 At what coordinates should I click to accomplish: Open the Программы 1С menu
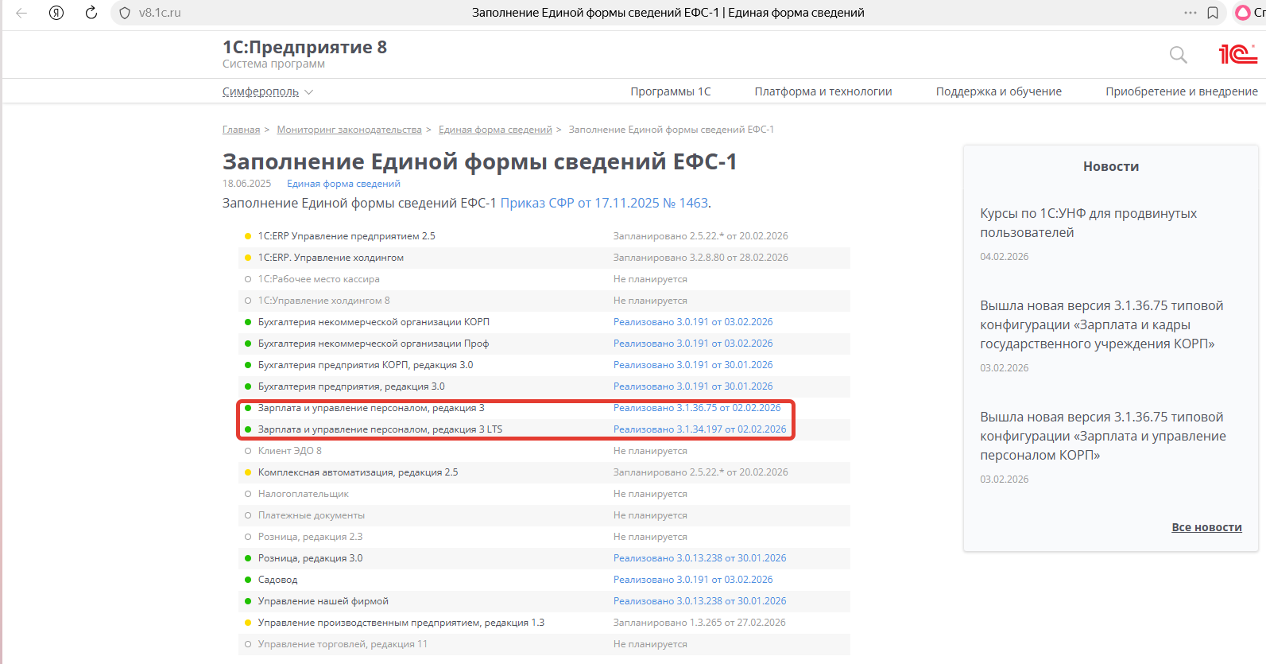[x=670, y=91]
